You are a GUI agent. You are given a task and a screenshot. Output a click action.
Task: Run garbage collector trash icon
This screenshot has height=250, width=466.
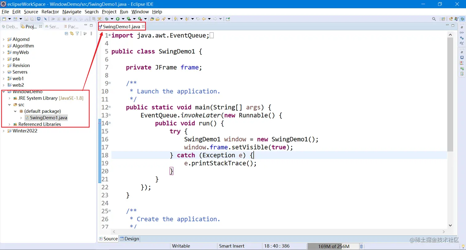point(362,246)
